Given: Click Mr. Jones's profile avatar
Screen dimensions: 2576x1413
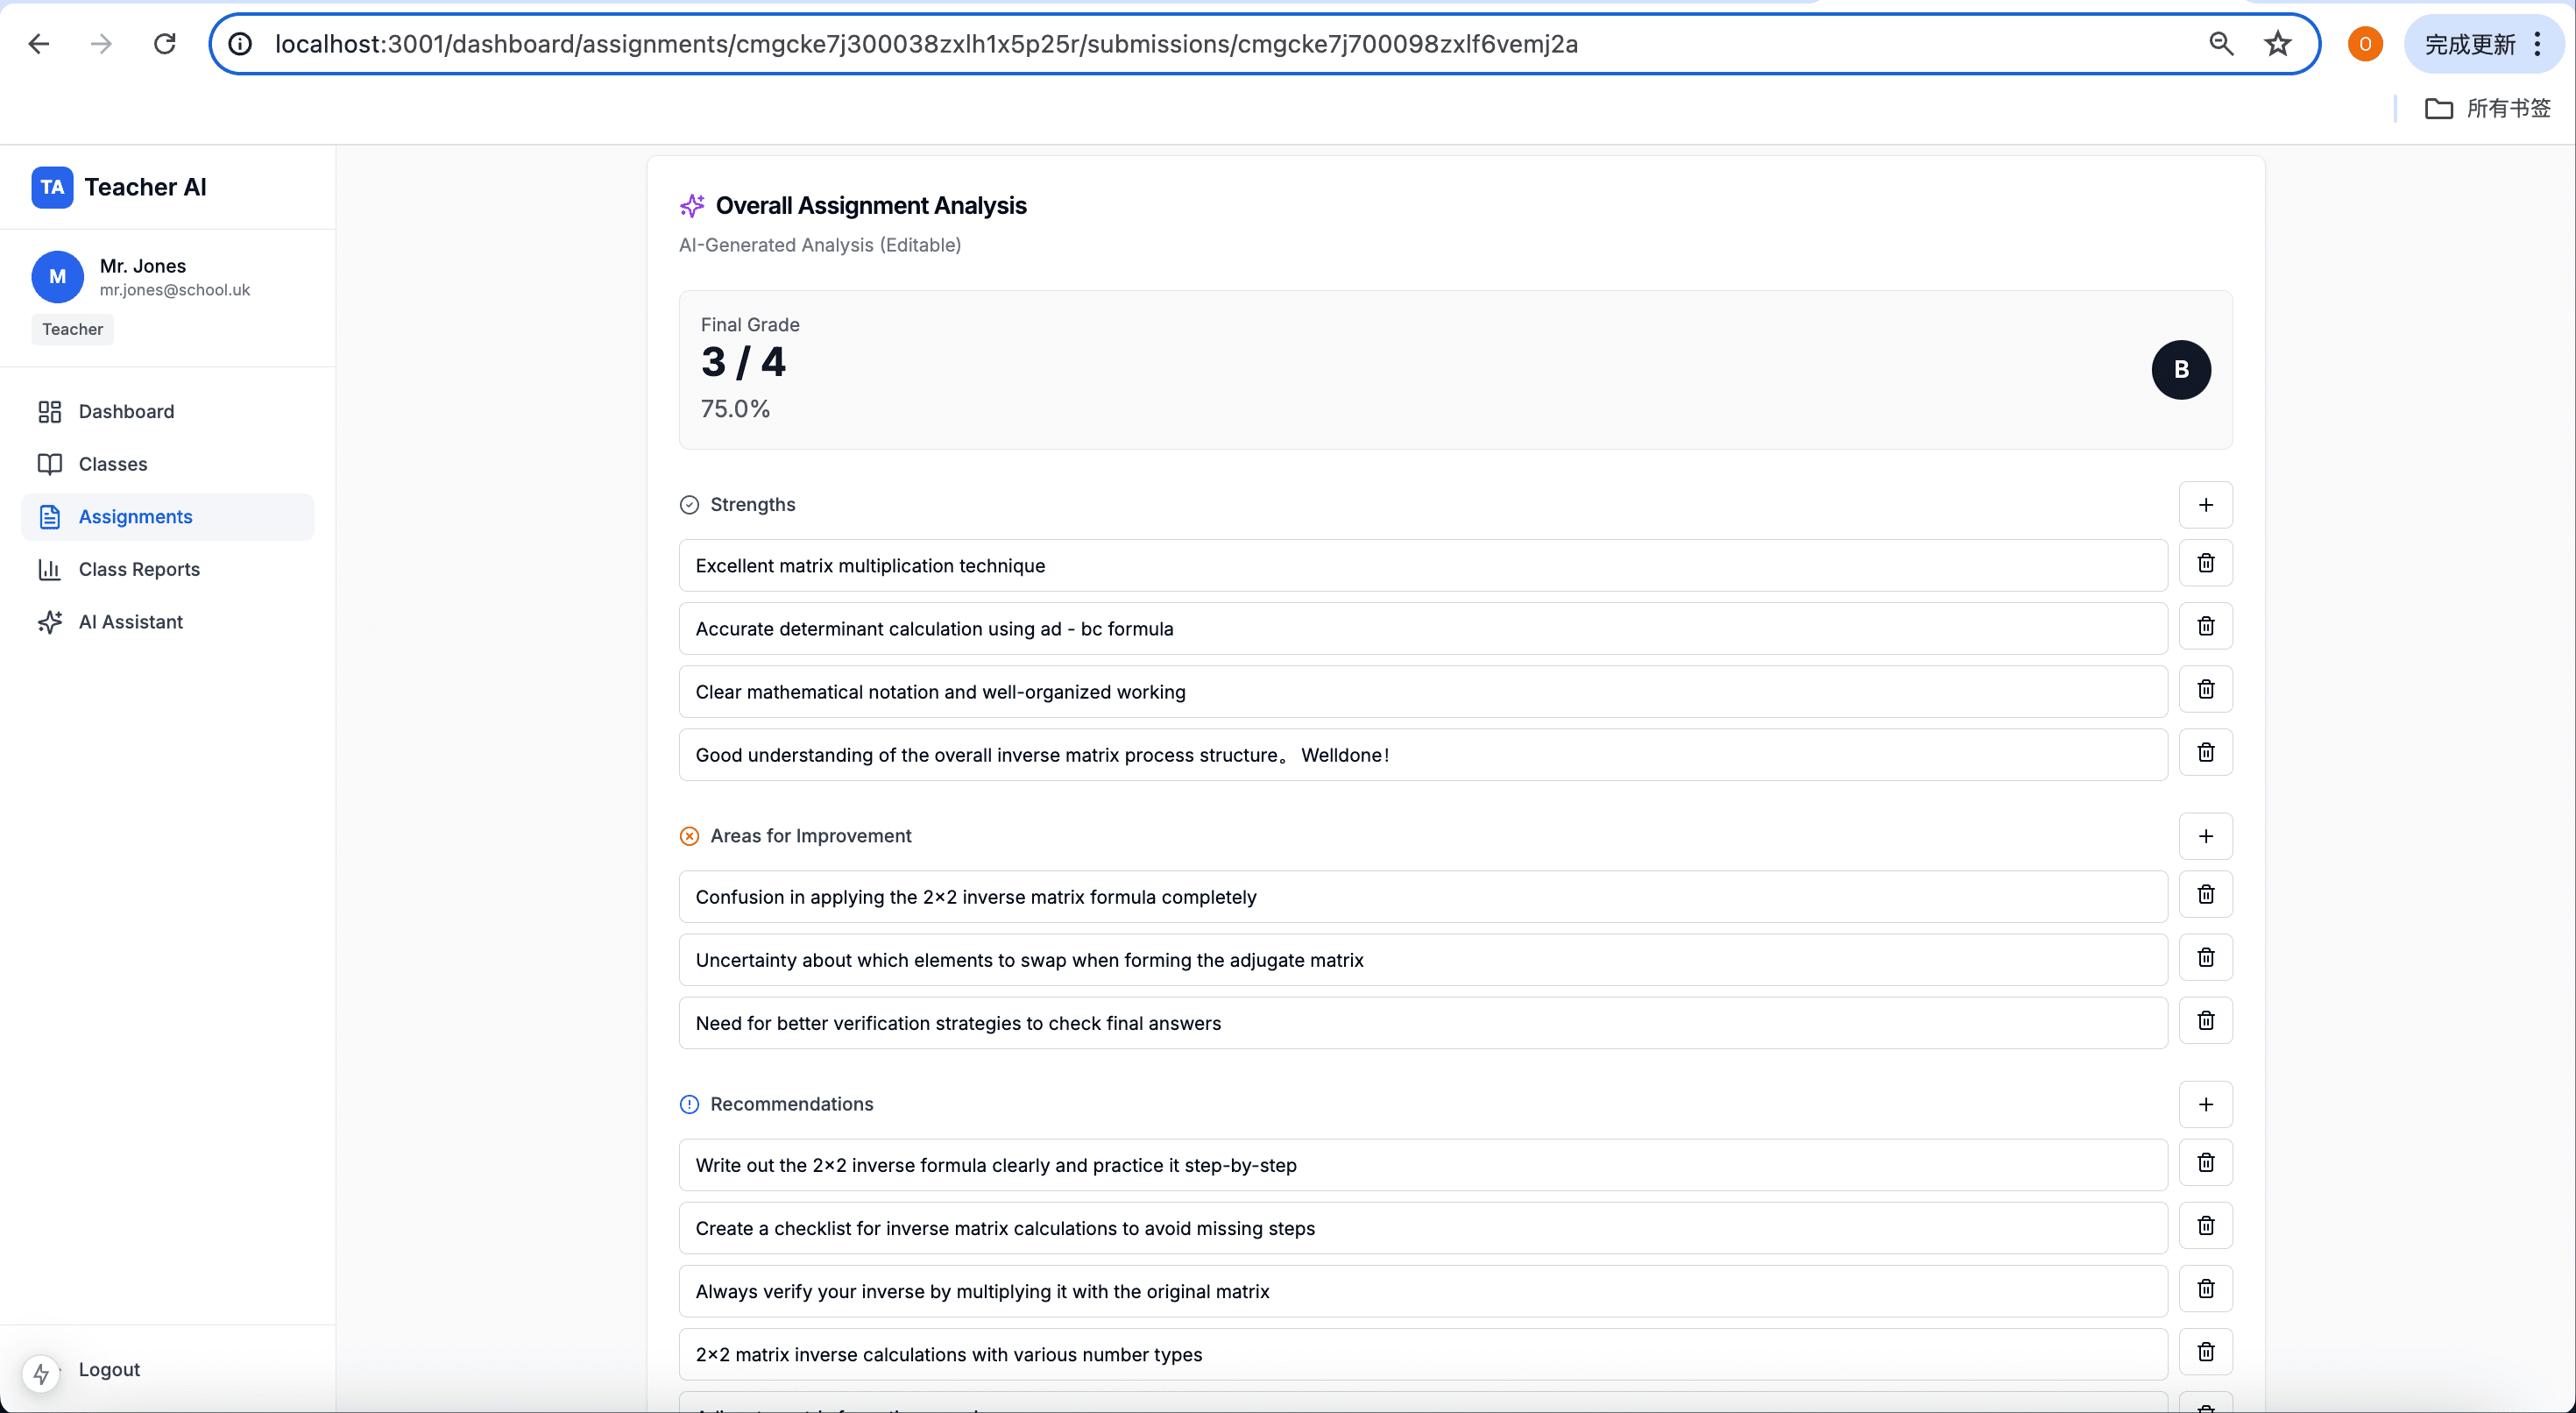Looking at the screenshot, I should pos(57,276).
